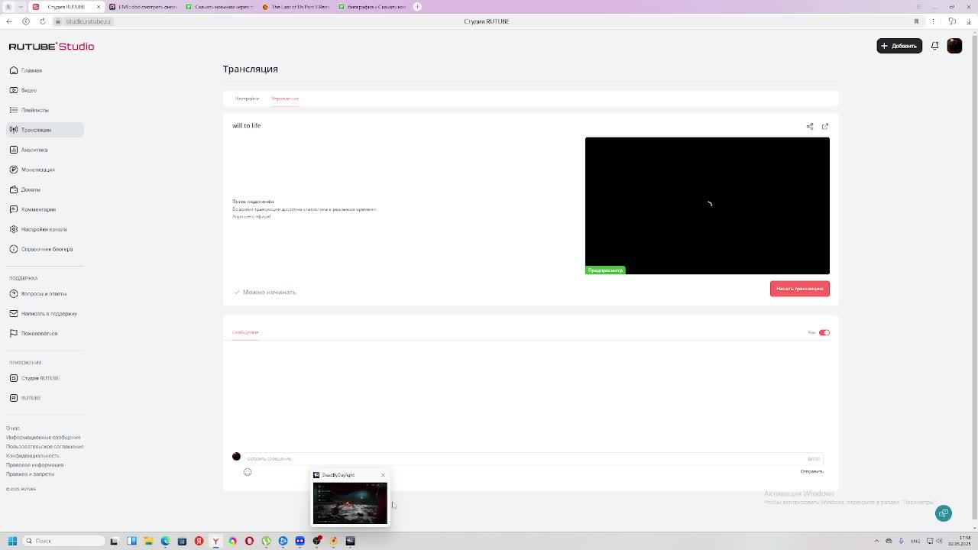Image resolution: width=978 pixels, height=550 pixels.
Task: Open a new browser tab
Action: pyautogui.click(x=417, y=7)
